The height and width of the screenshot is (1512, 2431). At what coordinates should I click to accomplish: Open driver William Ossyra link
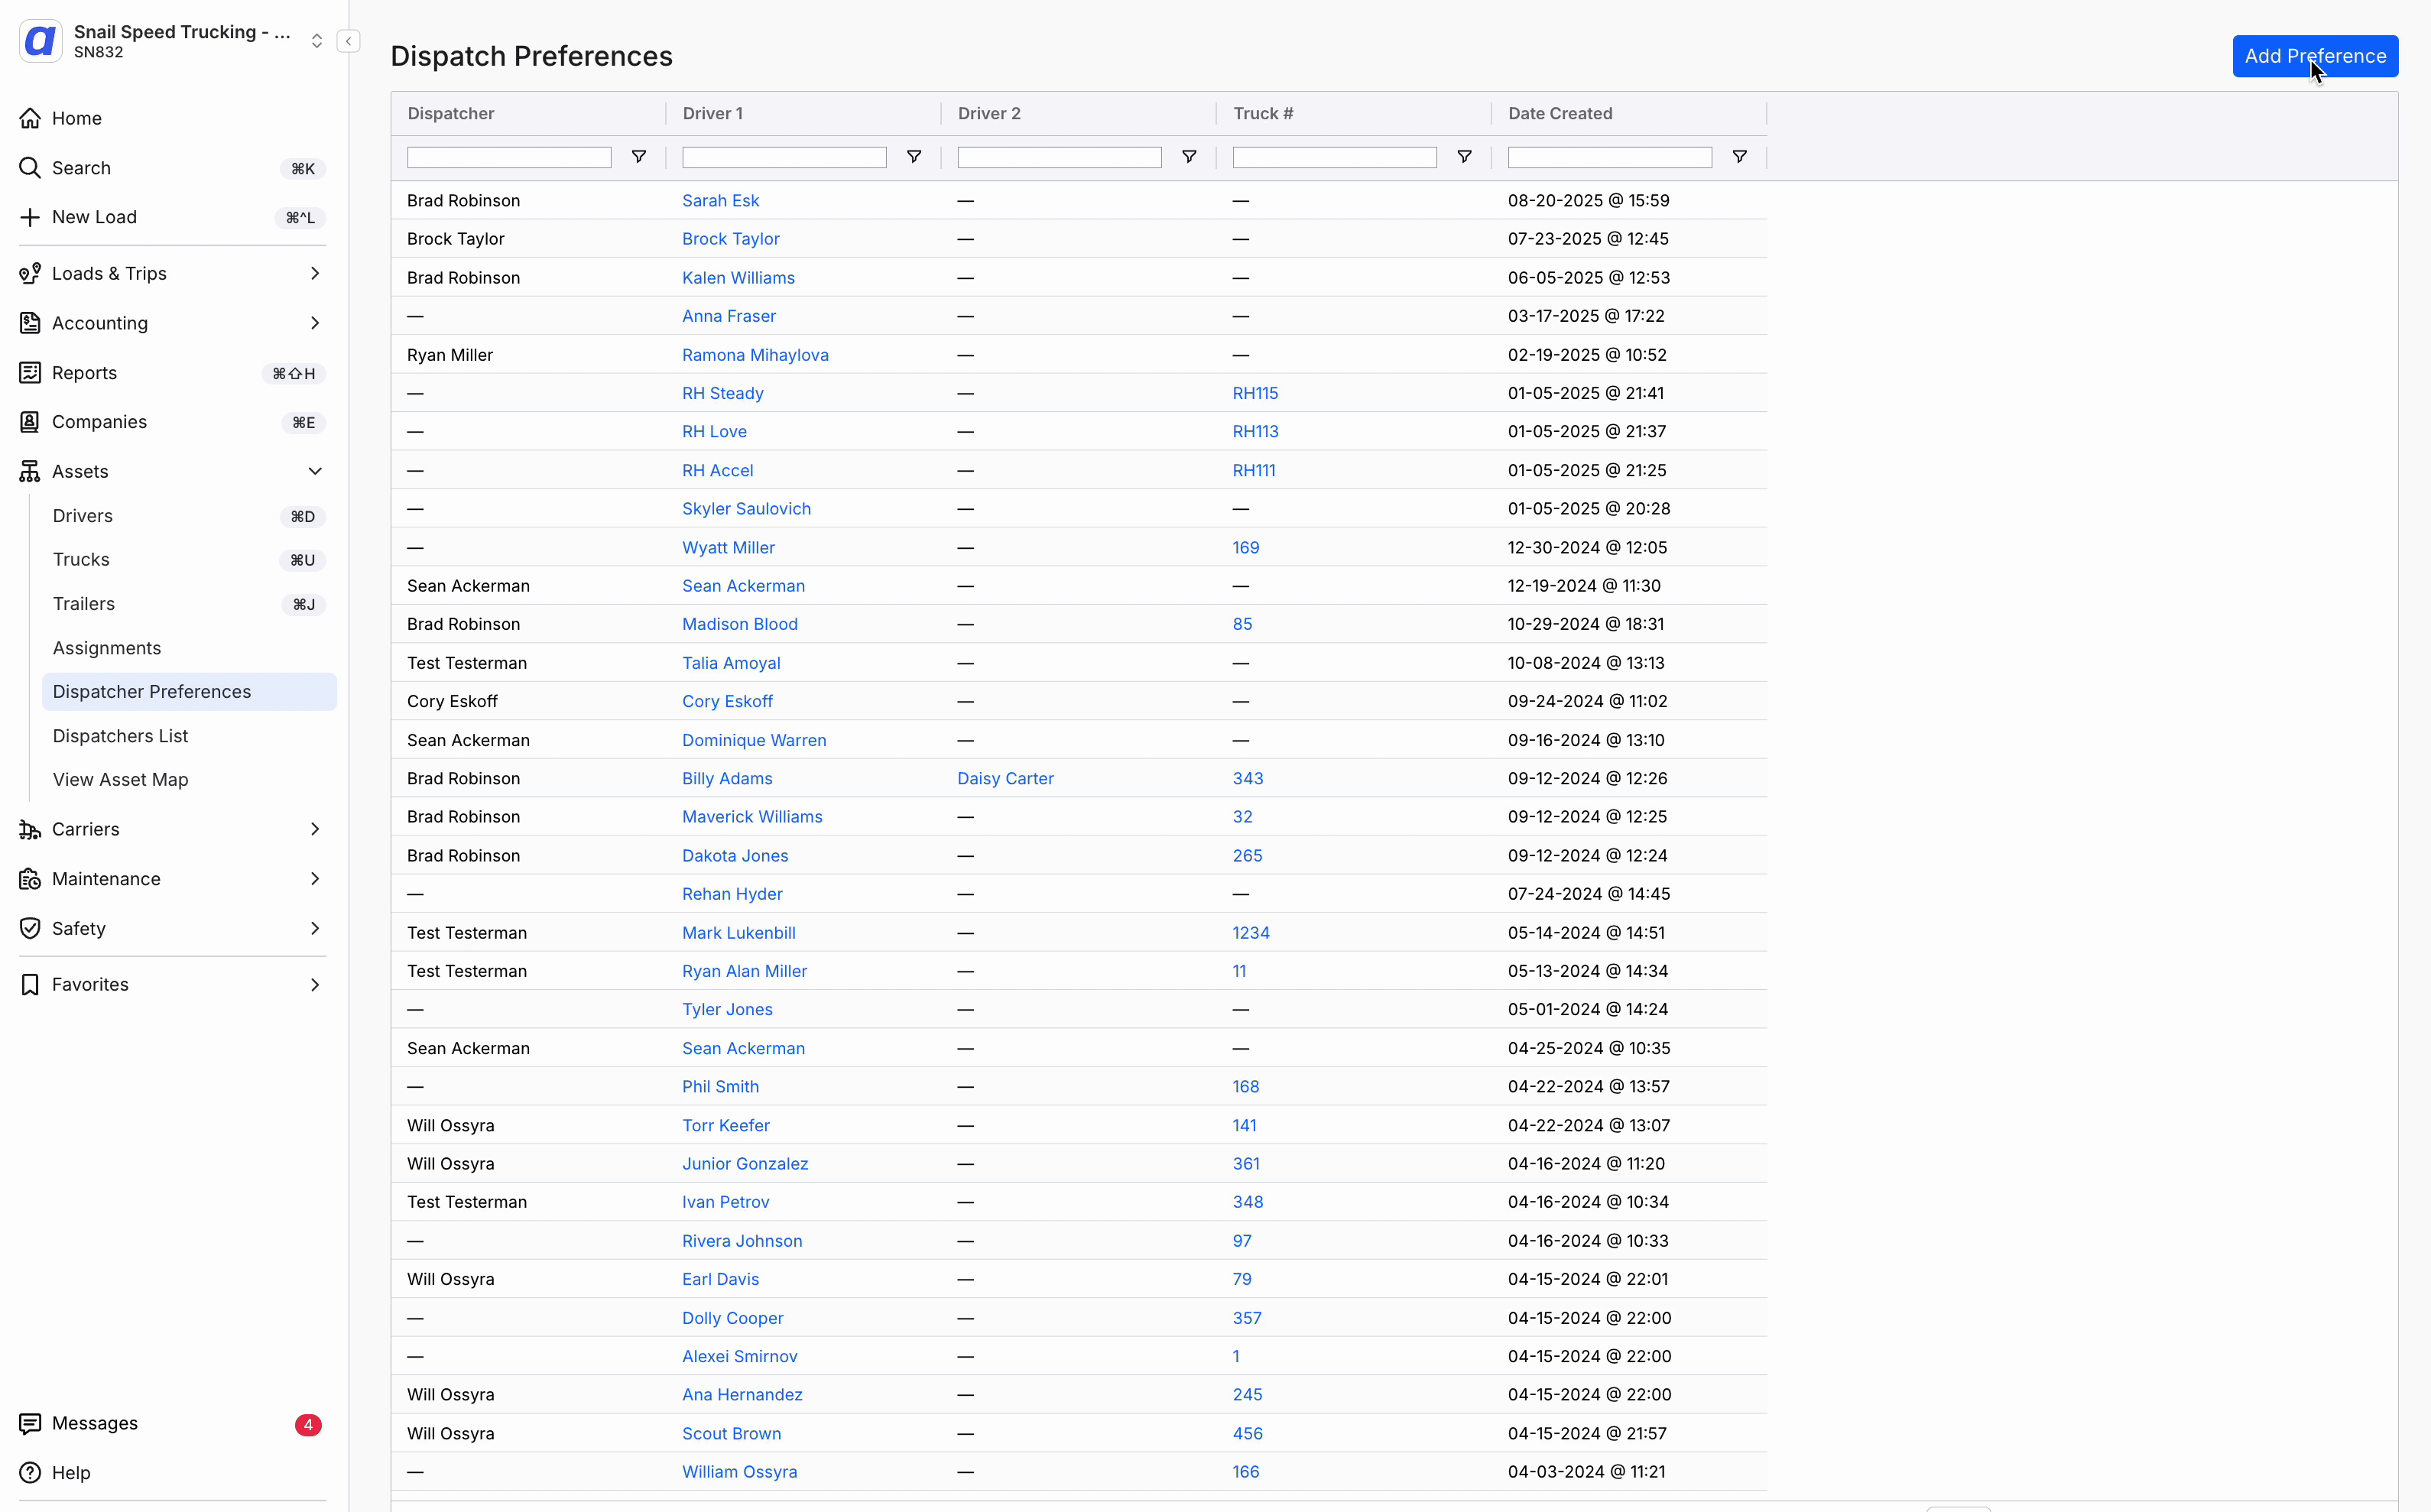(739, 1472)
